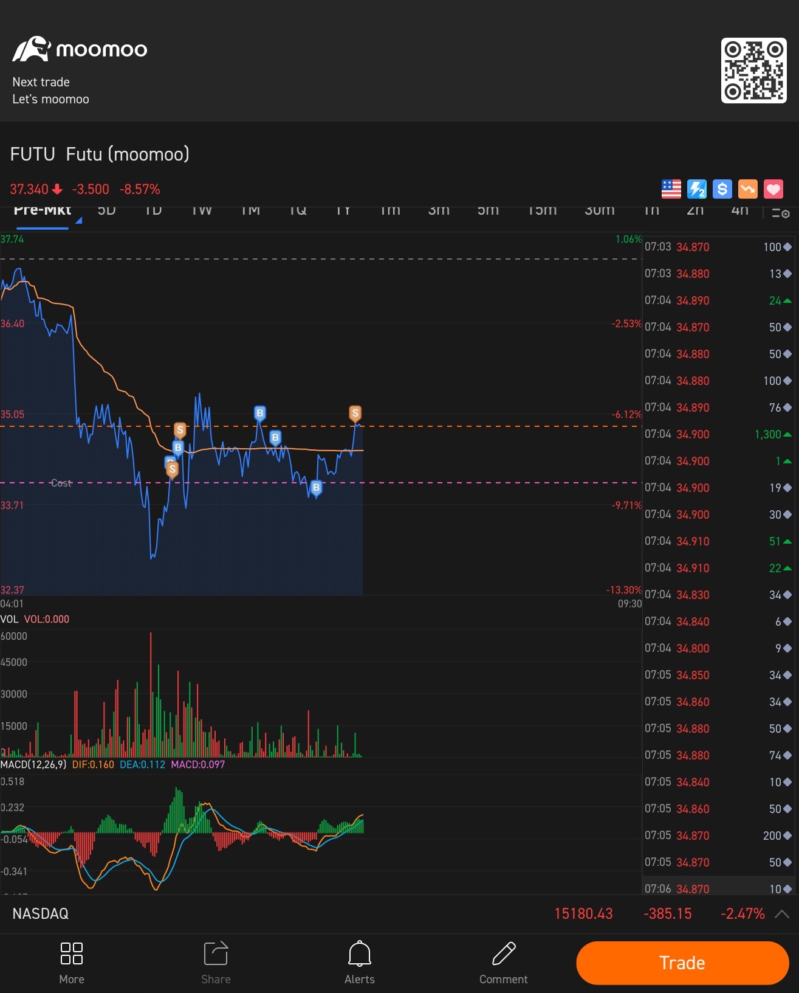Viewport: 799px width, 993px height.
Task: Switch to the 15m interval tab
Action: [x=542, y=210]
